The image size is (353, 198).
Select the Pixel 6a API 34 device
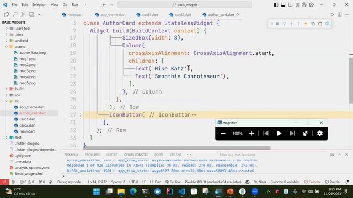coord(213,182)
